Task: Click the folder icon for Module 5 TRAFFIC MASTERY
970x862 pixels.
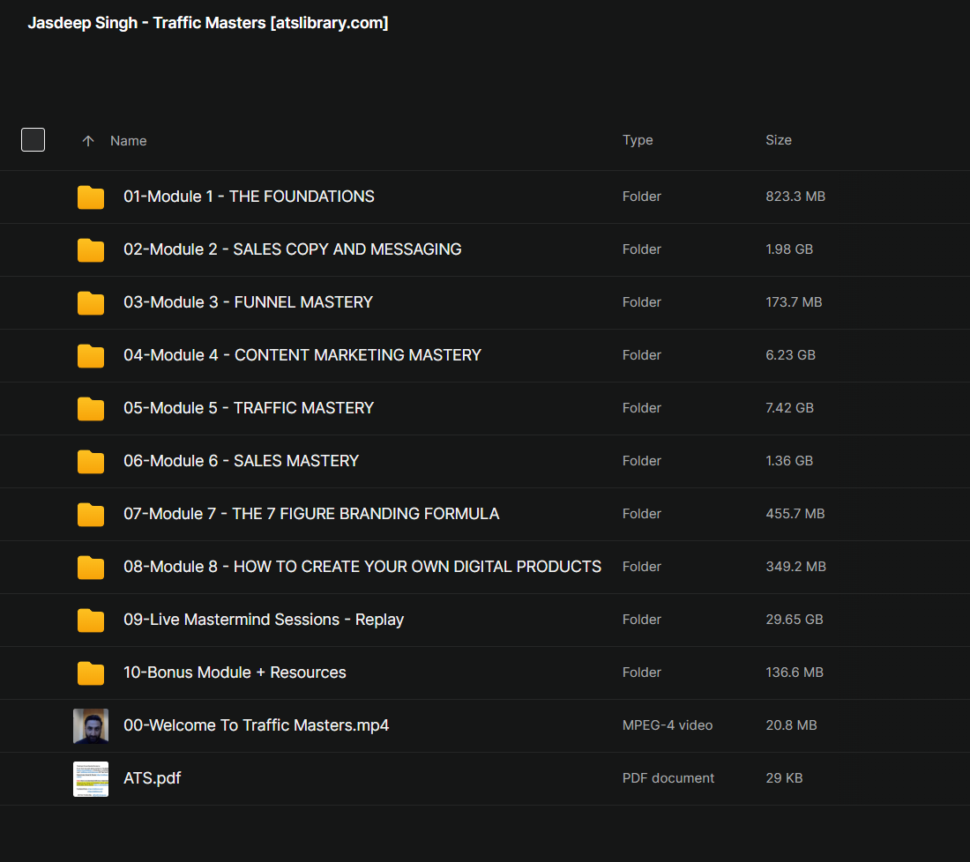Action: tap(90, 409)
